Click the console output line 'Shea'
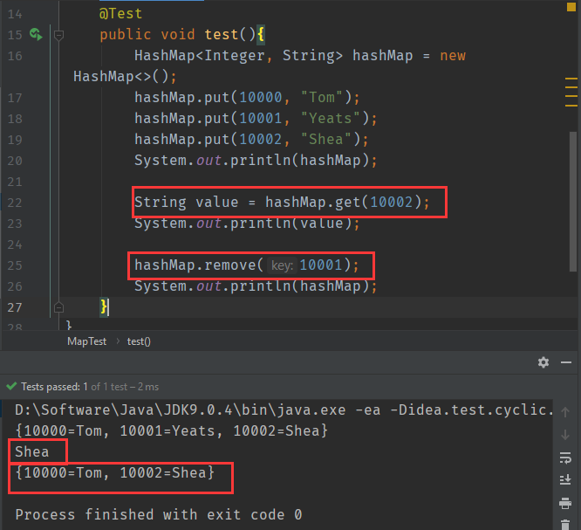This screenshot has width=581, height=530. click(32, 451)
